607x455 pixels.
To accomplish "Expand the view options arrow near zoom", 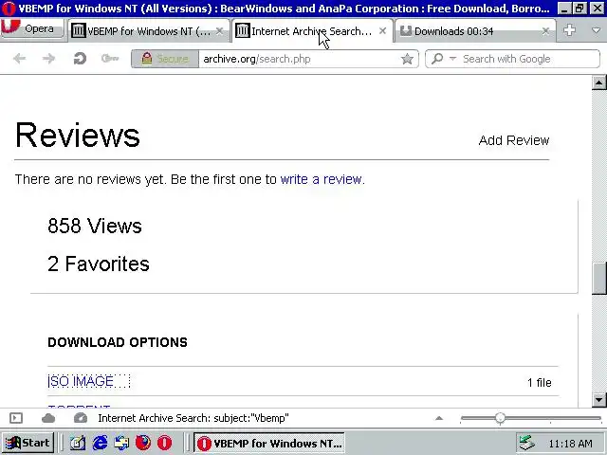I will tap(439, 418).
